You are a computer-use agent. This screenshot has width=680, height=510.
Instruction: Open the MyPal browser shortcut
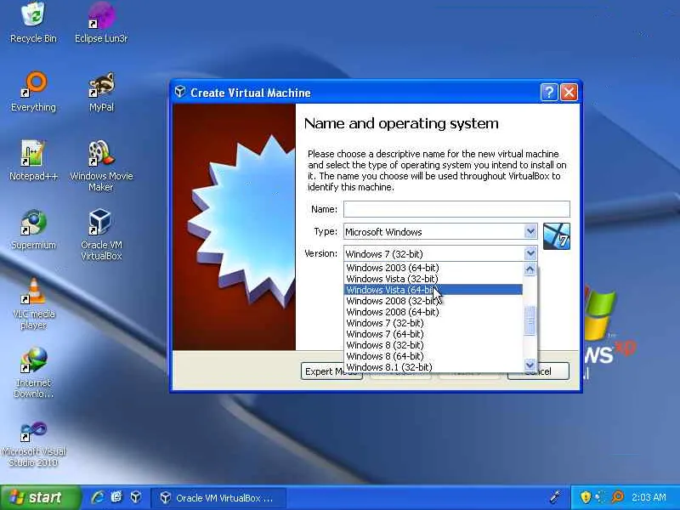point(101,92)
